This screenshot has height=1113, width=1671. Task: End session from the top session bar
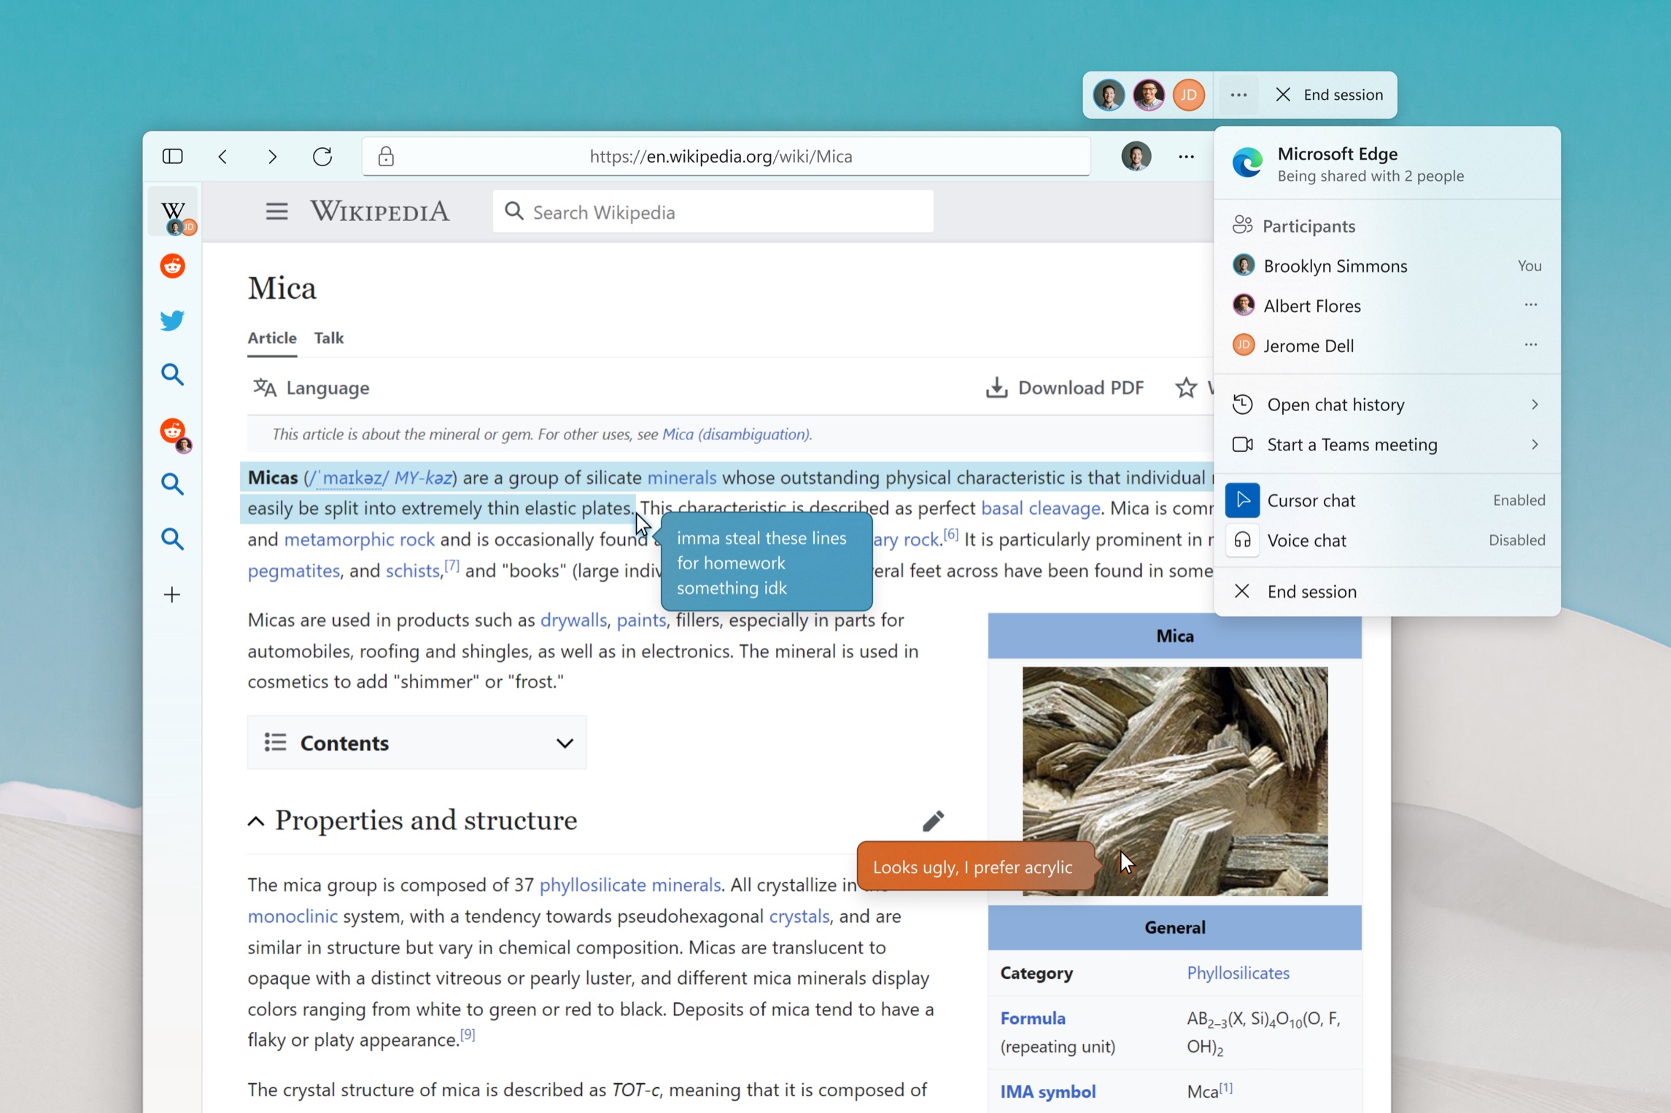point(1330,95)
